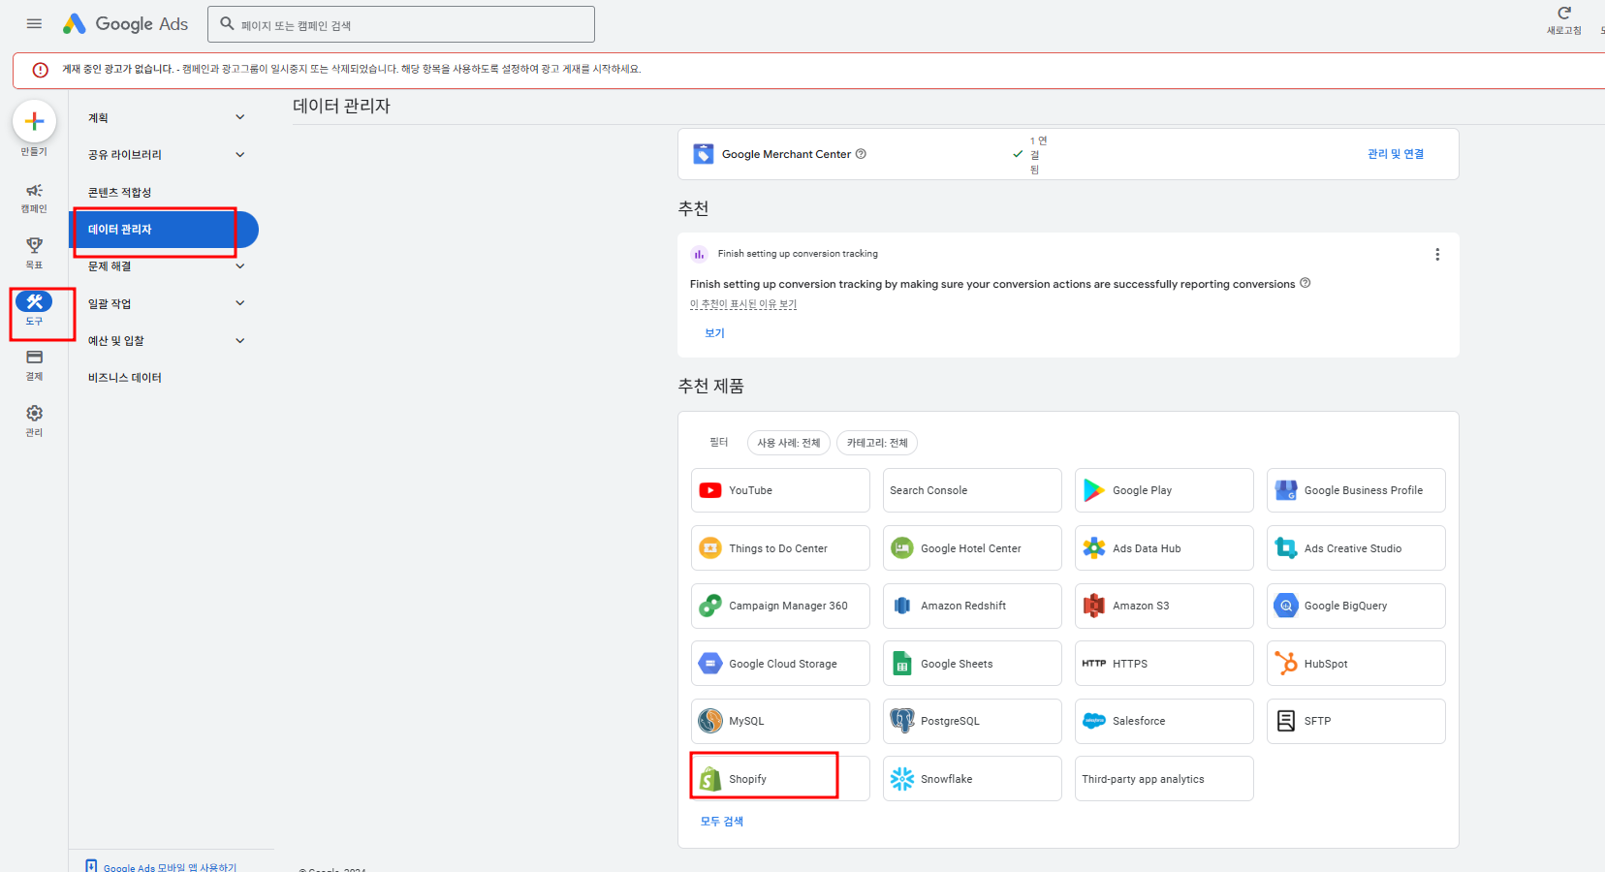Screen dimensions: 1605x872
Task: Open the hamburger main menu
Action: coord(34,24)
